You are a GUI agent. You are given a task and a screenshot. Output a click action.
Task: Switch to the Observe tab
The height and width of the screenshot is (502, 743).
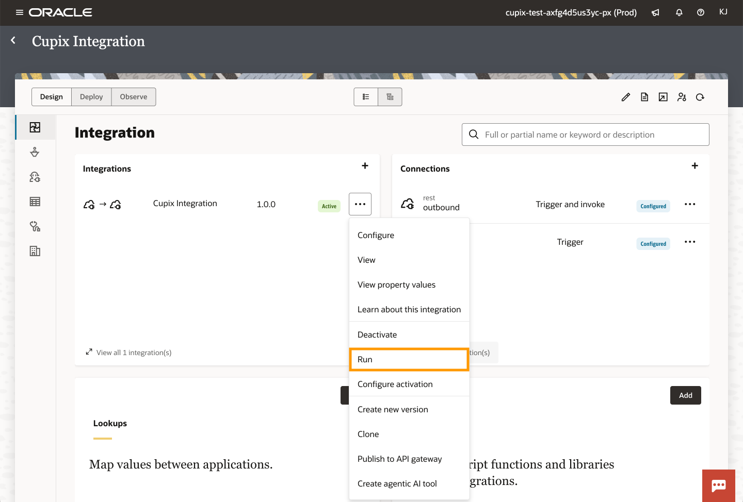[x=134, y=97]
